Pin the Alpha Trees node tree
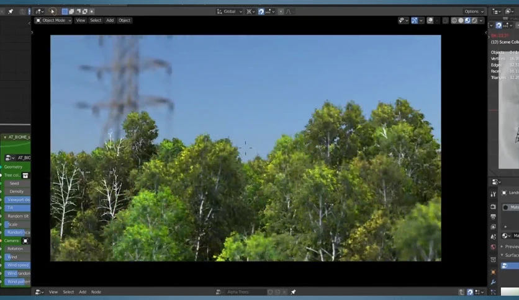The width and height of the screenshot is (519, 300). (293, 292)
